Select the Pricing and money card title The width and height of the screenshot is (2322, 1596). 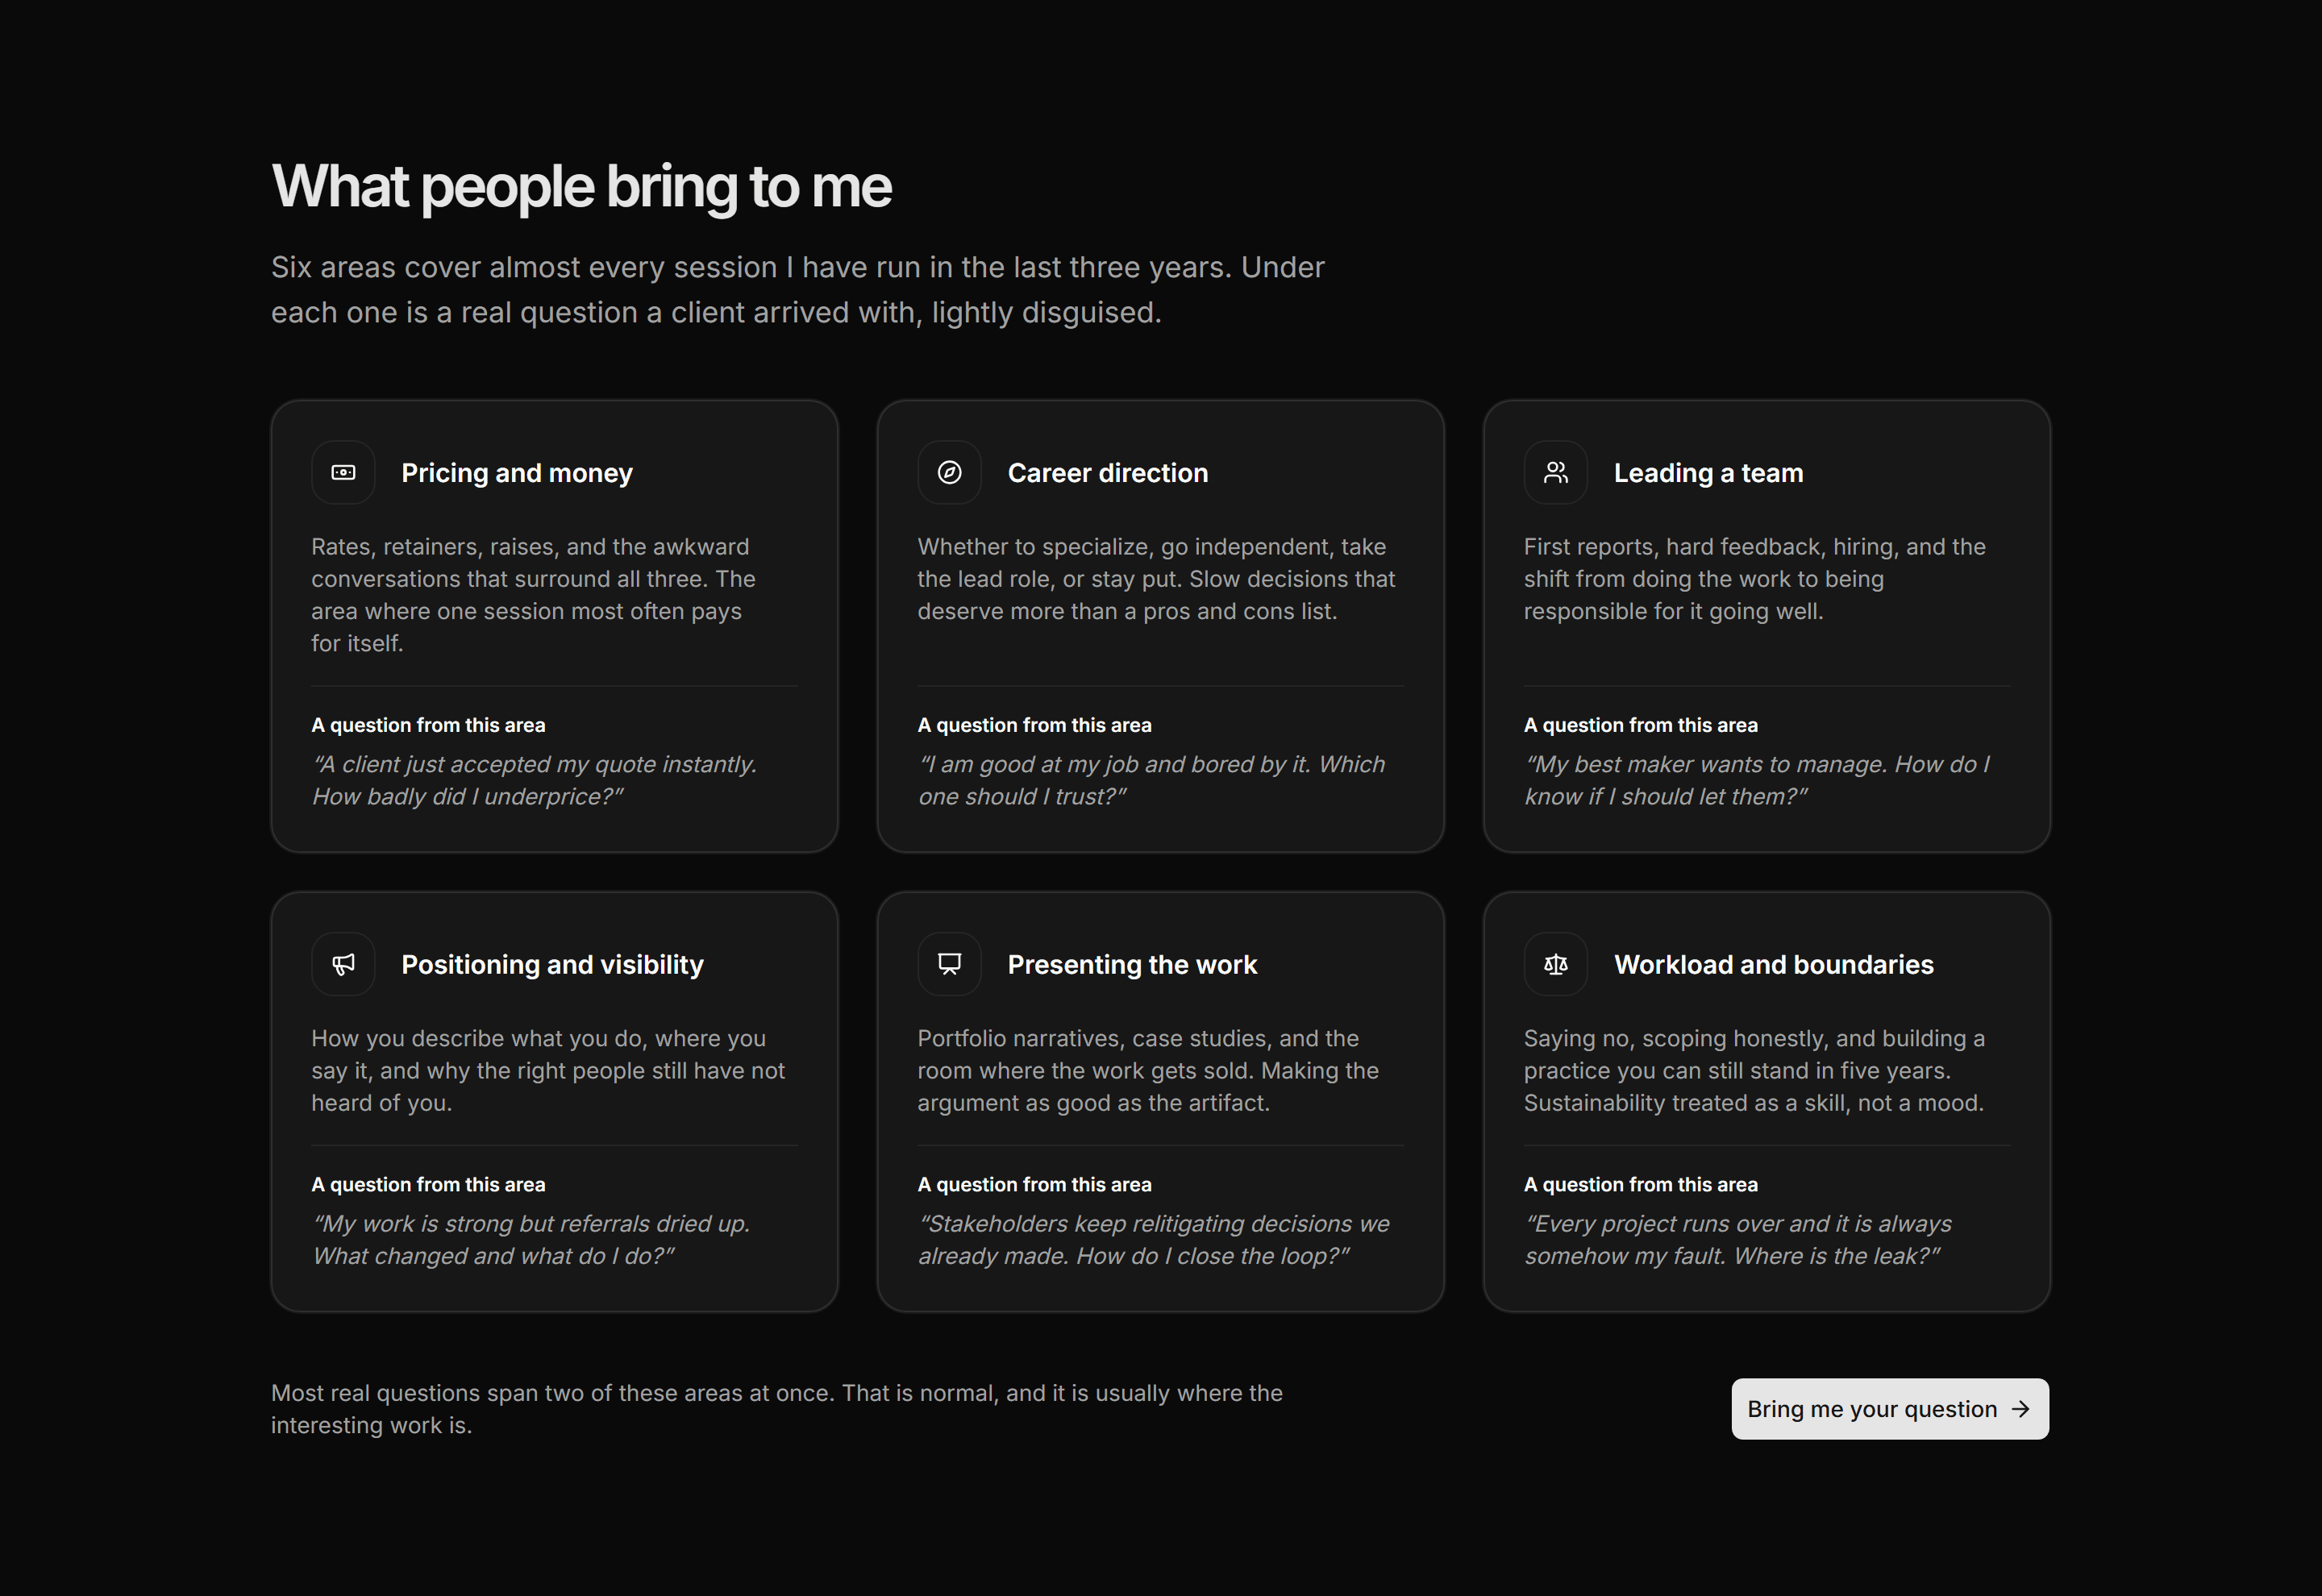[517, 473]
